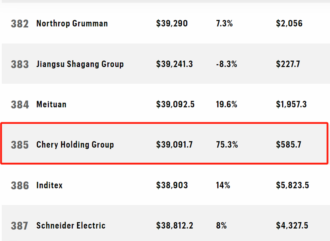Open the Meituan company entry
Viewport: 330px width, 241px height.
pos(51,105)
